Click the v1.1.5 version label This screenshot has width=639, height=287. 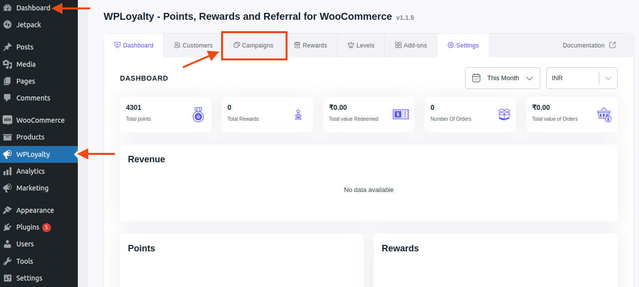click(x=405, y=18)
